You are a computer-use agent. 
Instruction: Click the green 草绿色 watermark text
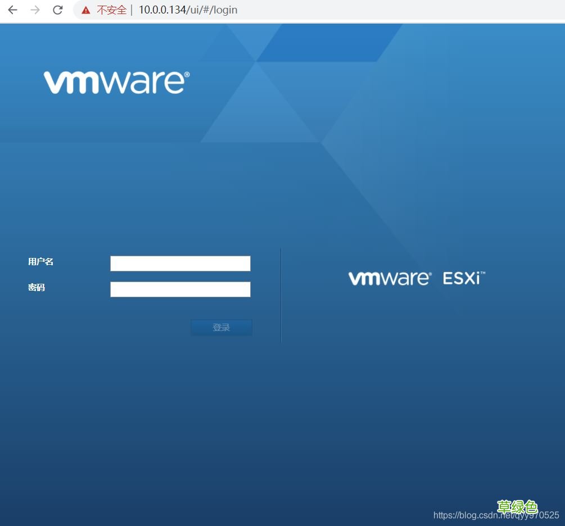click(x=517, y=507)
